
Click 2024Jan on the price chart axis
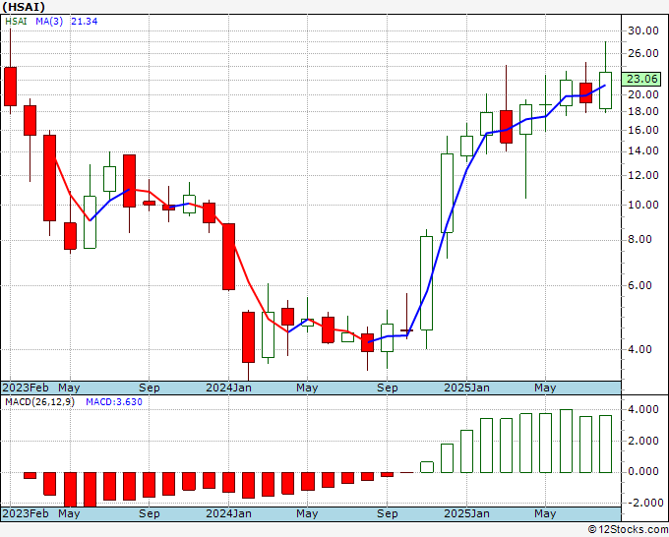coord(228,388)
